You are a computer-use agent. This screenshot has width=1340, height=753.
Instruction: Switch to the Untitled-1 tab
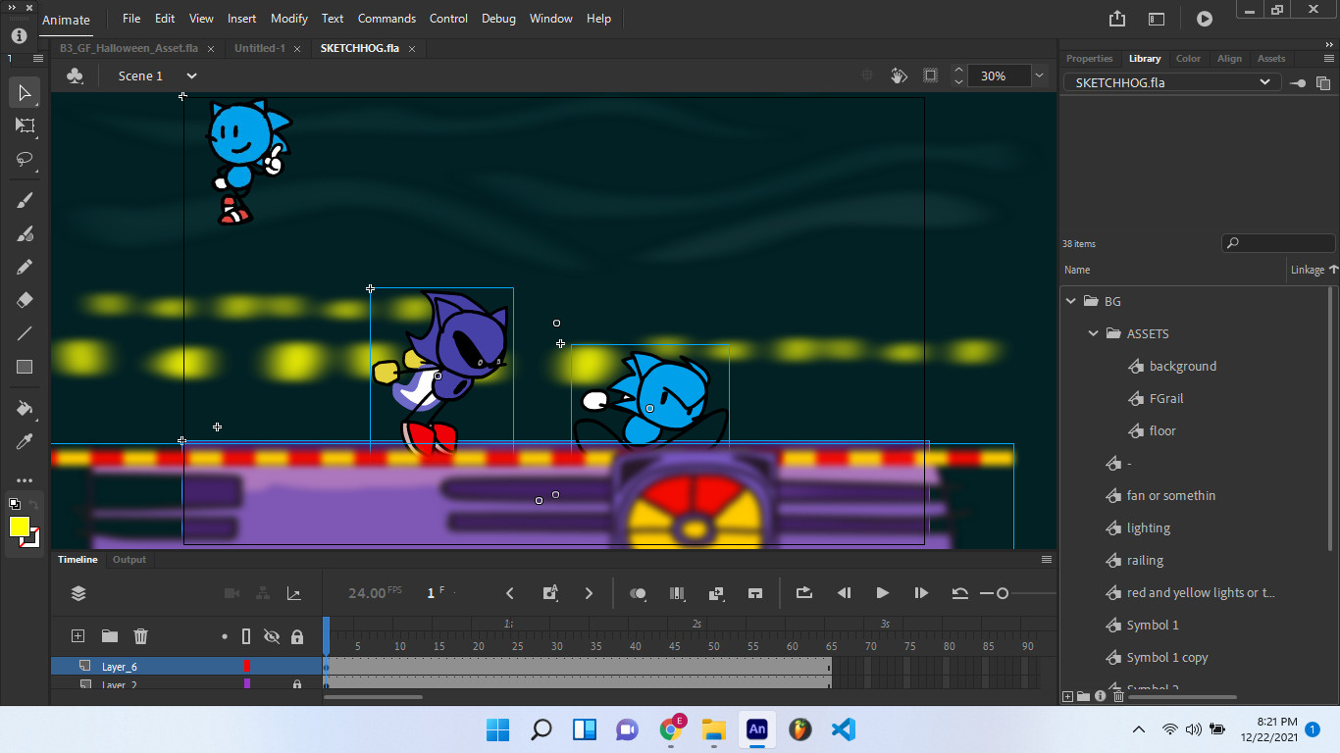[x=262, y=46]
